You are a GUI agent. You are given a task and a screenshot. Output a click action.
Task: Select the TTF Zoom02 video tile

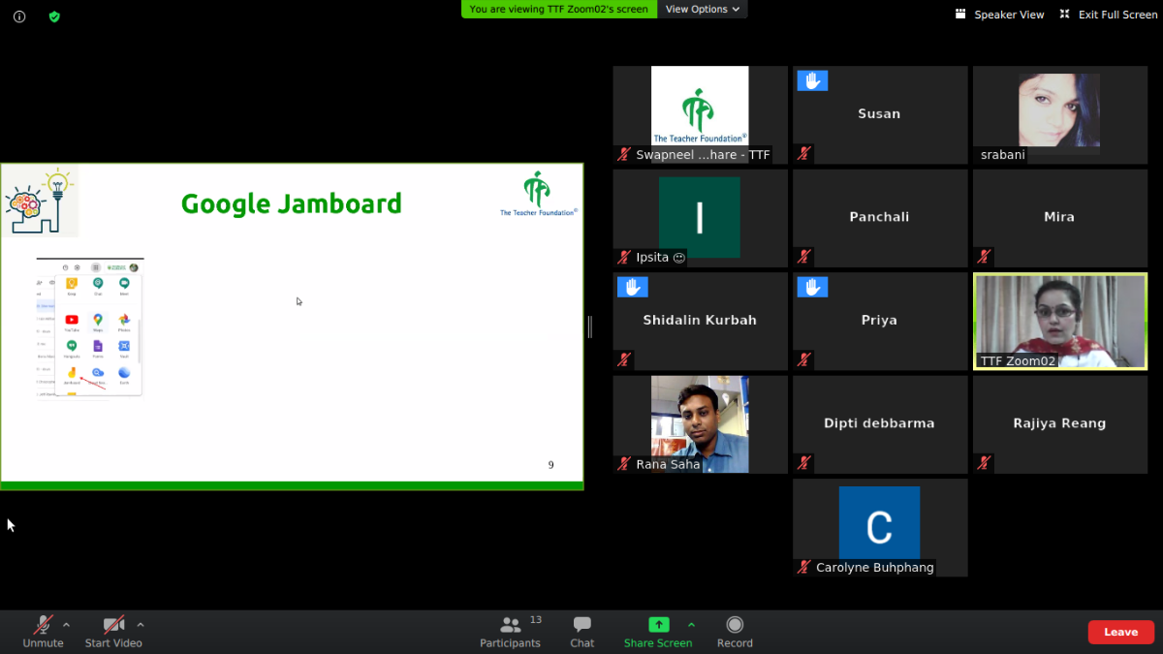coord(1059,321)
